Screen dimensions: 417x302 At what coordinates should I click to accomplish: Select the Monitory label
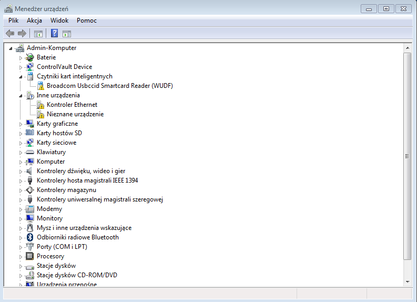click(x=50, y=218)
